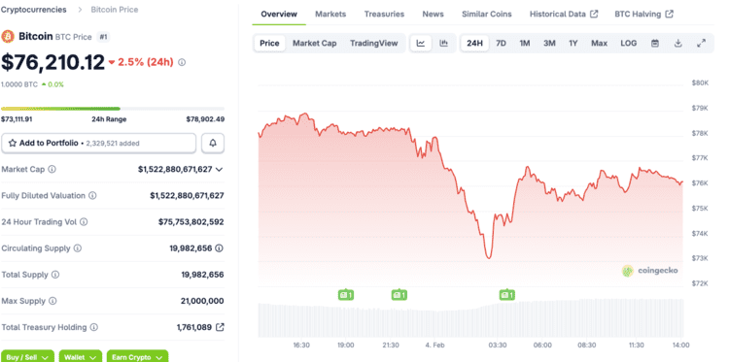Screen dimensions: 729x362
Task: Add Bitcoin to Portfolio
Action: [98, 143]
